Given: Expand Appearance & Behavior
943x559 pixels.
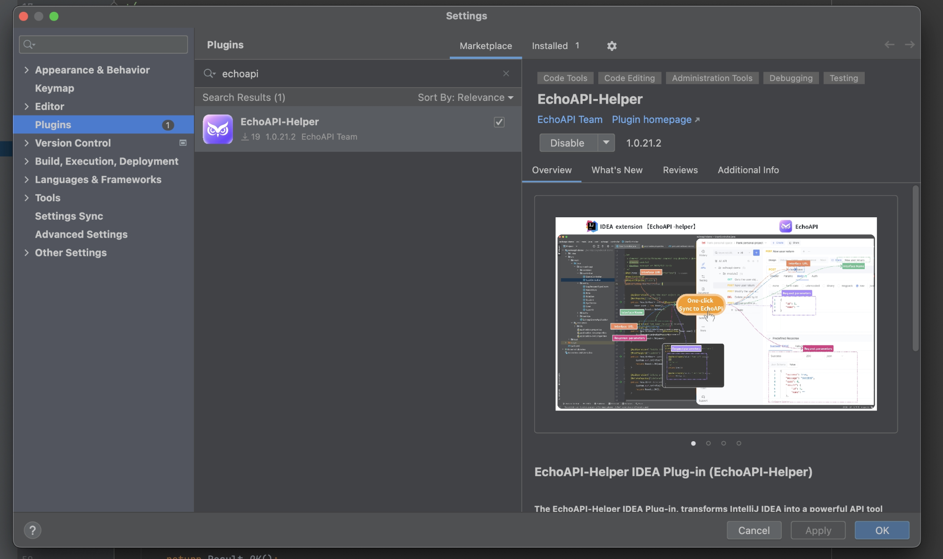Looking at the screenshot, I should [26, 70].
